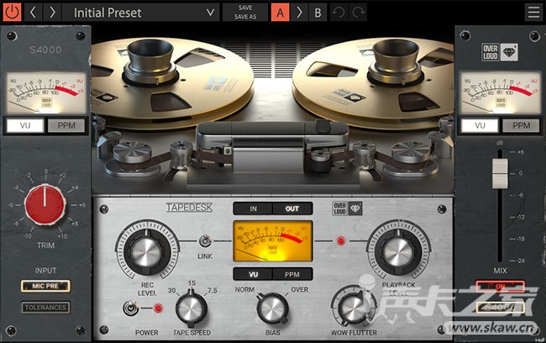Select PPM under the right output meter
The height and width of the screenshot is (343, 546).
522,125
